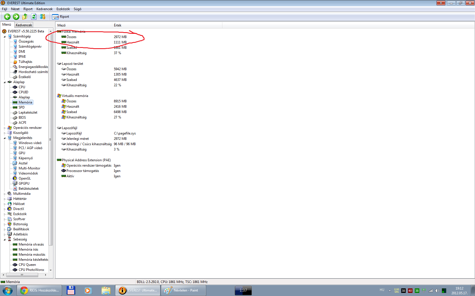Switch to the Kedvencek tab
The image size is (475, 296).
(x=24, y=25)
